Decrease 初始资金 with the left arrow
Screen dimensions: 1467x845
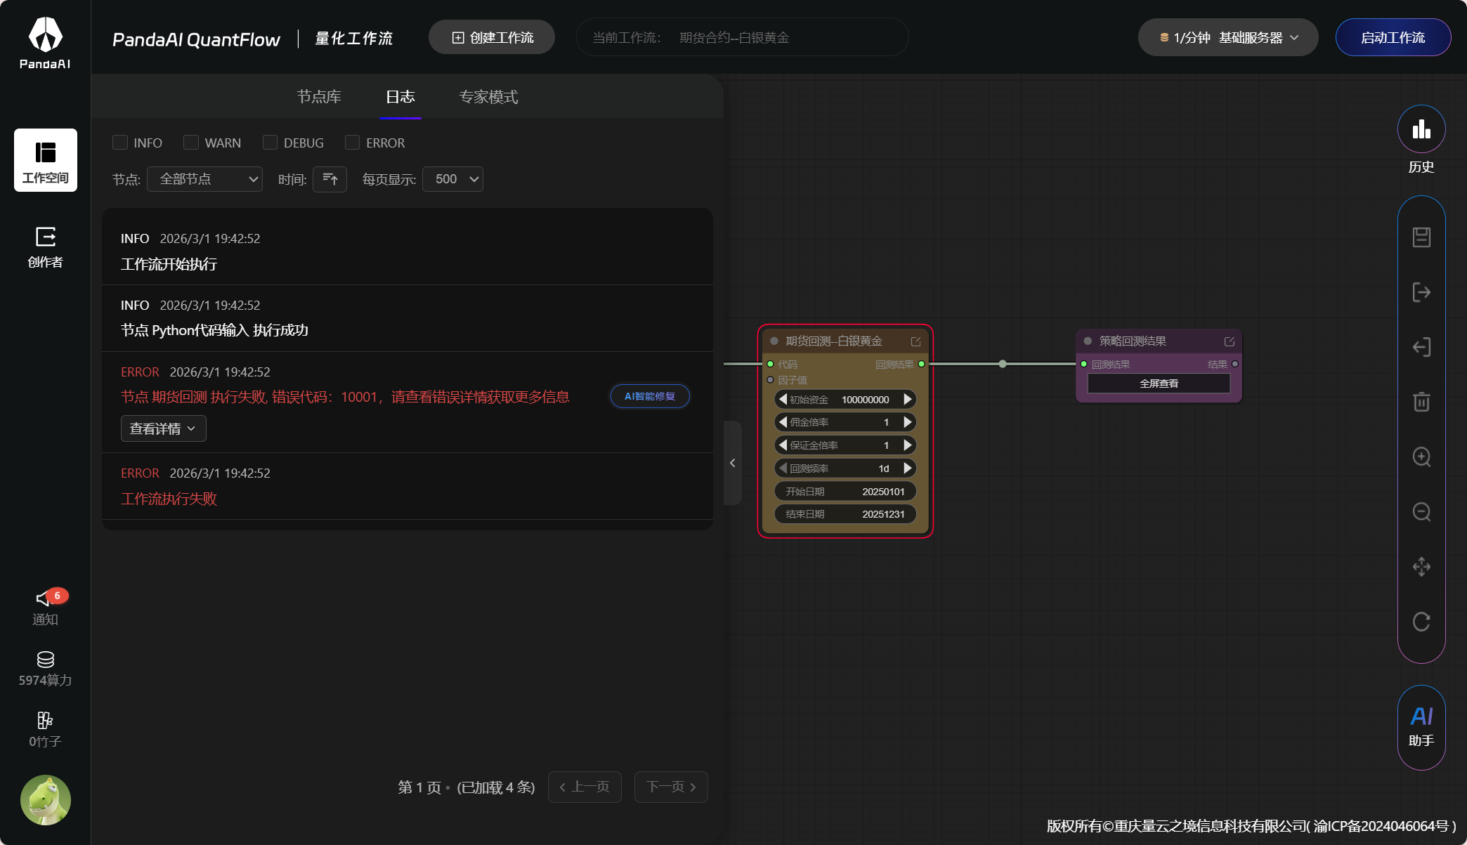782,399
